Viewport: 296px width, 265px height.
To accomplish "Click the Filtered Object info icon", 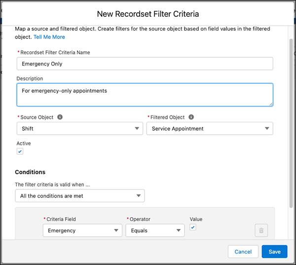I will pyautogui.click(x=191, y=117).
